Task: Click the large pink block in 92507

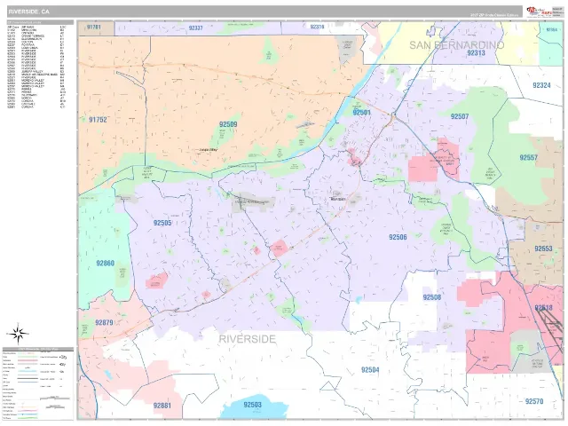Action: point(422,169)
